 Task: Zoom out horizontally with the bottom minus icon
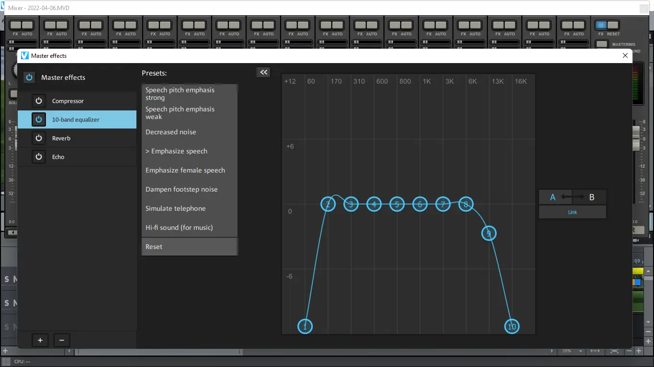click(629, 351)
